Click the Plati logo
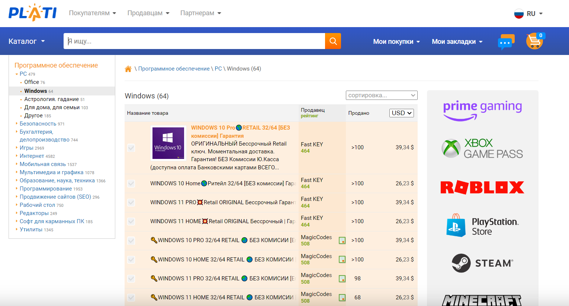The height and width of the screenshot is (306, 569). [x=32, y=13]
